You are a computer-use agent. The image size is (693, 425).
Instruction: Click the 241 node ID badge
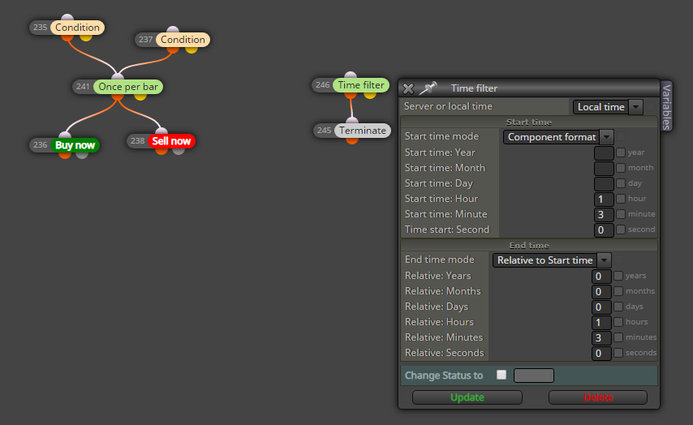(83, 87)
